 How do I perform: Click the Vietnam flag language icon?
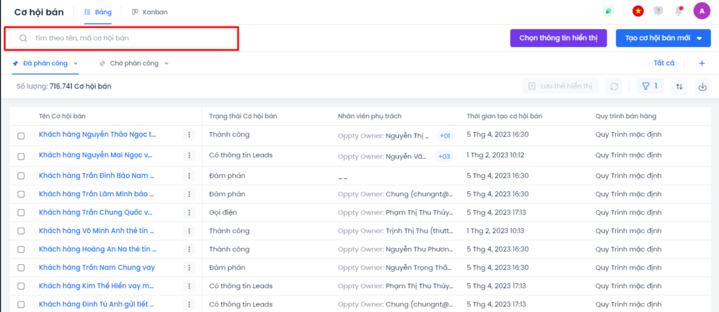(x=638, y=11)
